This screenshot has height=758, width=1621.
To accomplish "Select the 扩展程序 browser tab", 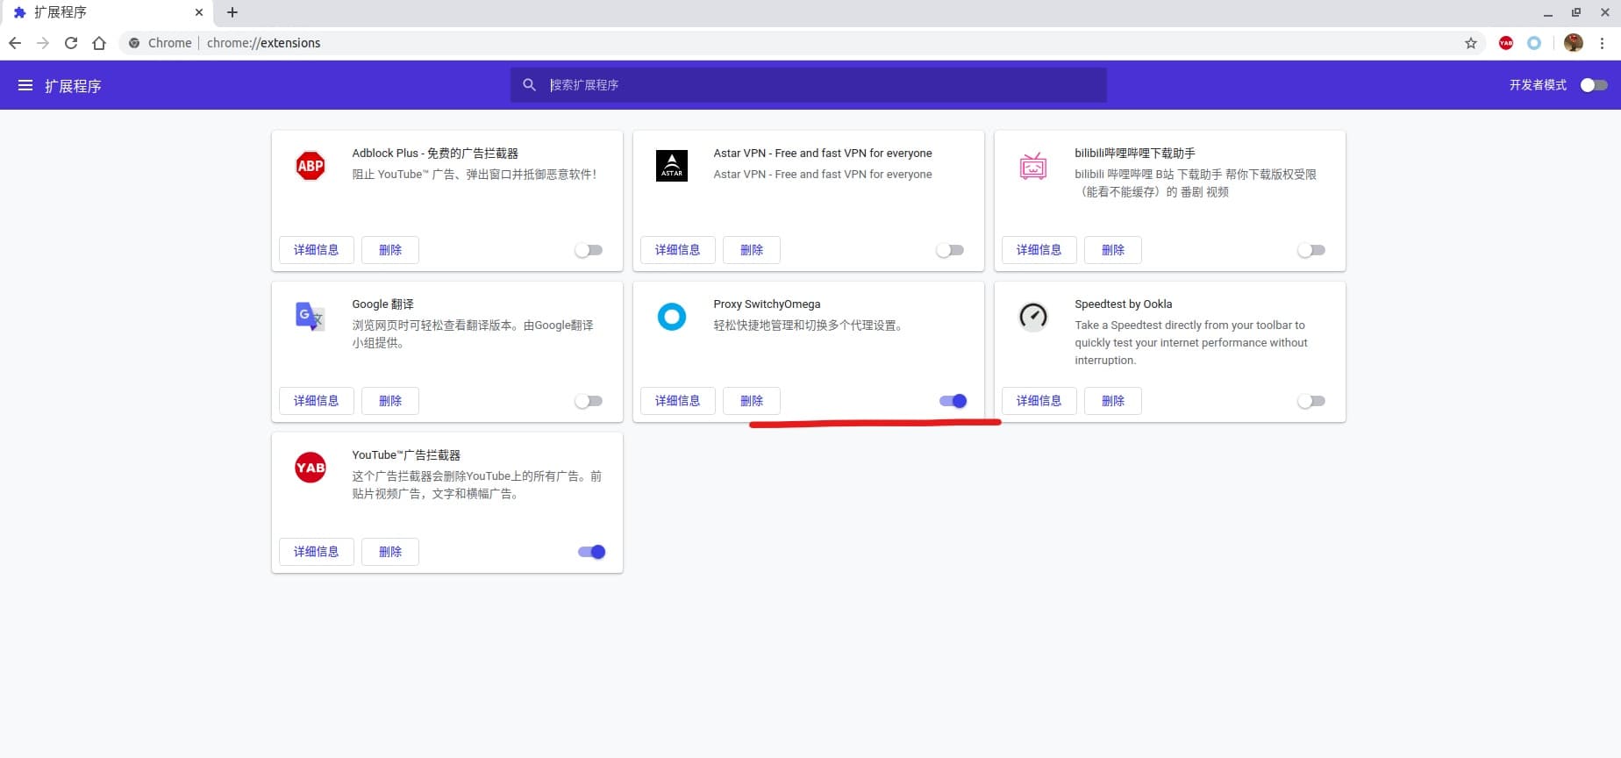I will click(x=107, y=12).
